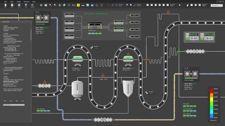Click the 48 [°C] inline heater element

[103, 120]
